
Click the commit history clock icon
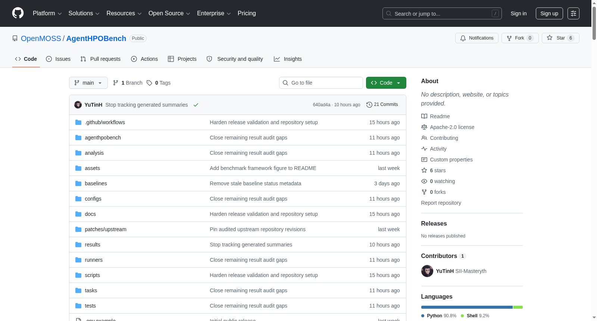click(x=369, y=105)
